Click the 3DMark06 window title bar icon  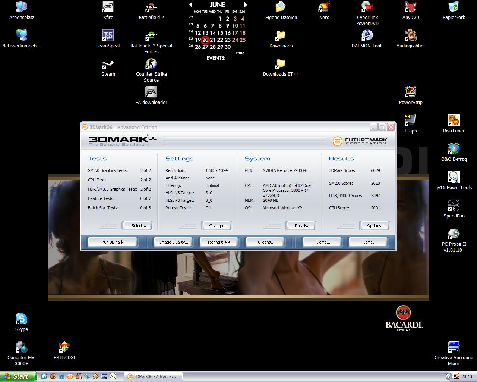tap(85, 127)
